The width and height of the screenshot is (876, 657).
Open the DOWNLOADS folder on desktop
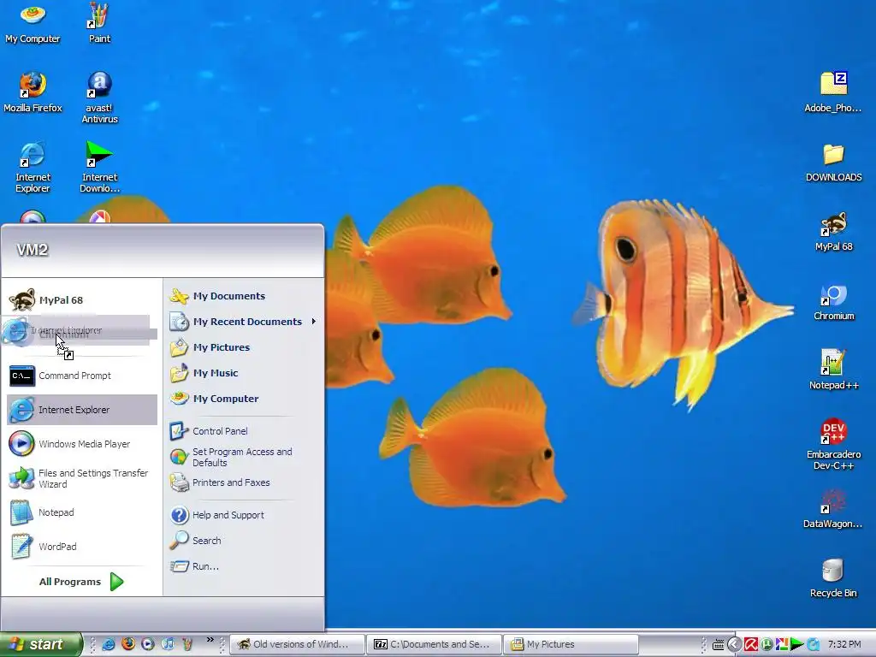833,162
